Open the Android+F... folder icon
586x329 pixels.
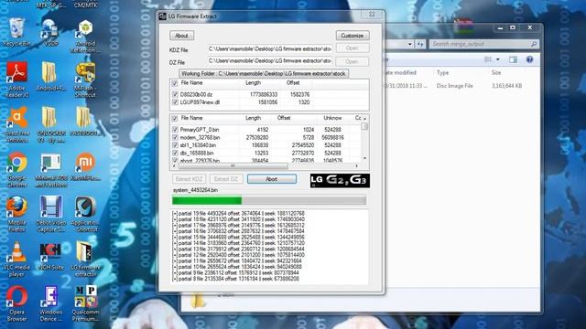click(51, 77)
